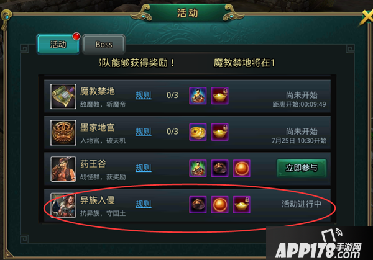Tap green meditating monk reward in 药王谷
Viewport: 373px width, 260px height.
(198, 168)
